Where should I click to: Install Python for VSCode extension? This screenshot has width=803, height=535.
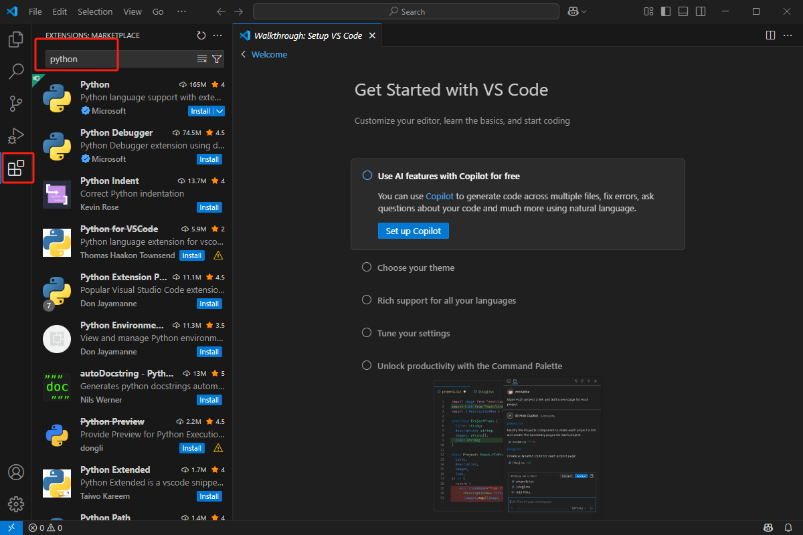pyautogui.click(x=192, y=255)
